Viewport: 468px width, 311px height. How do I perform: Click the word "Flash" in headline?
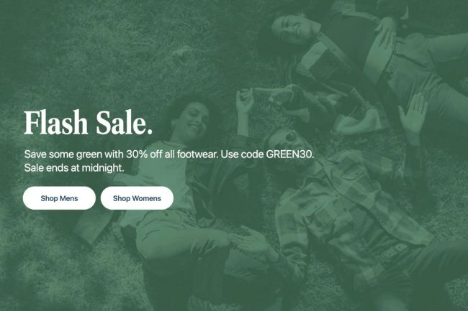(56, 123)
